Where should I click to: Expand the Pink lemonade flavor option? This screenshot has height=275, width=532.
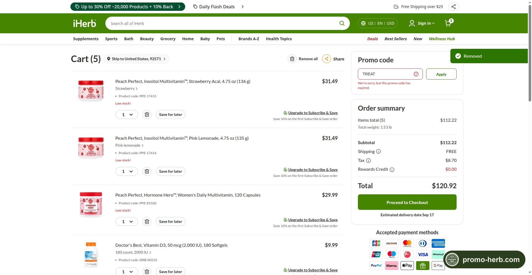(x=129, y=145)
